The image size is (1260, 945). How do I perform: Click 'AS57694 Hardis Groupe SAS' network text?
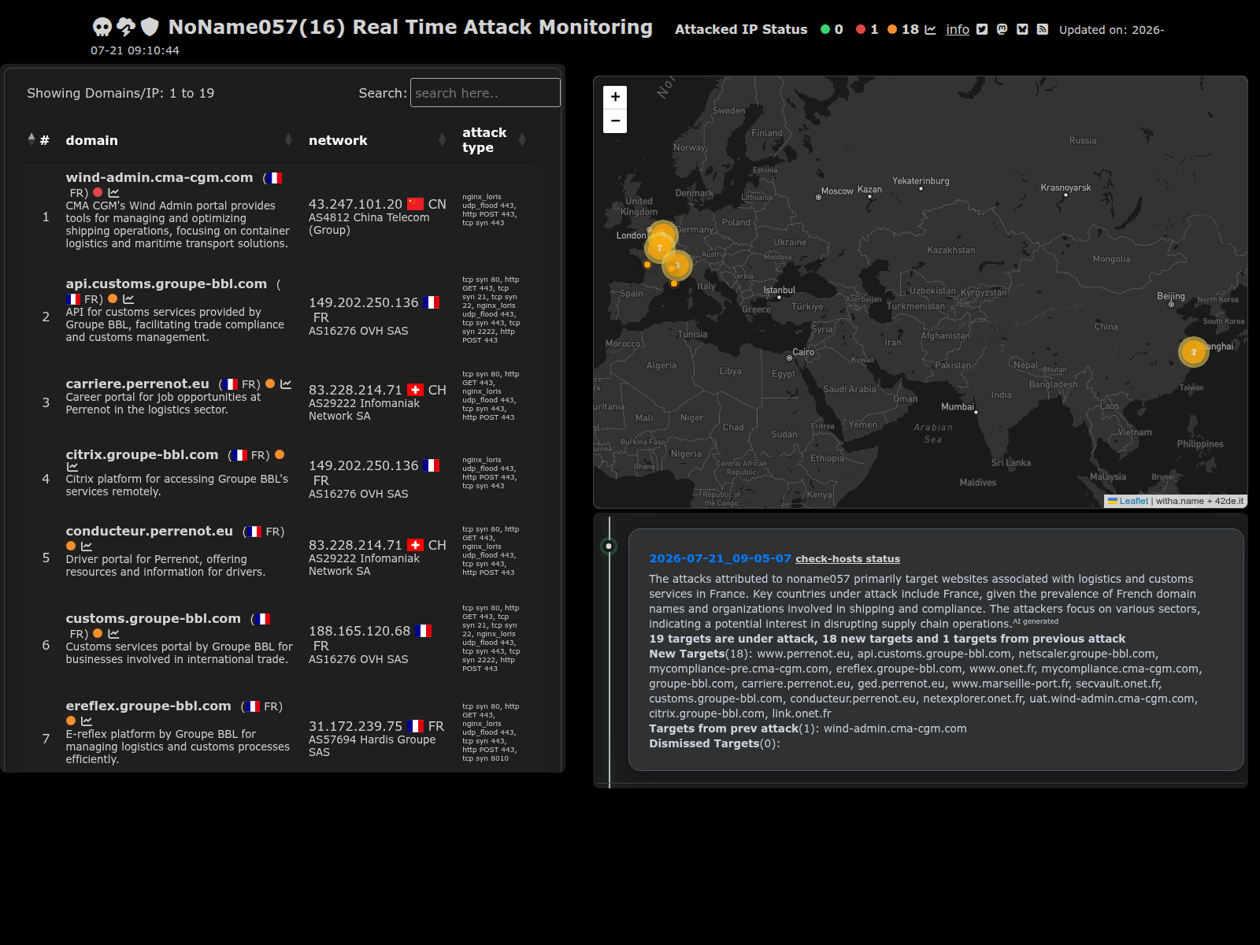372,746
